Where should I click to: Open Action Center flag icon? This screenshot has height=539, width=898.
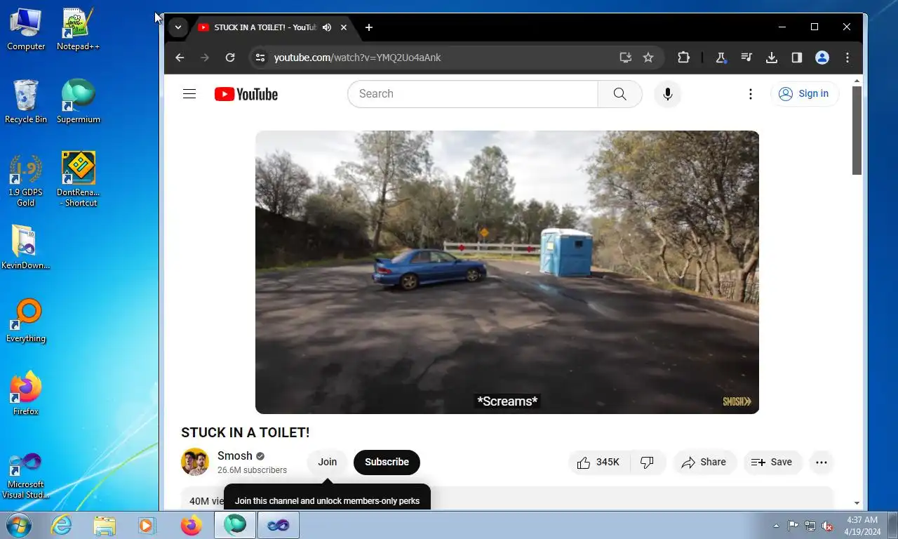[x=793, y=526]
